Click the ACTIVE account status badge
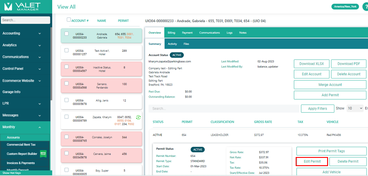 pos(176,55)
